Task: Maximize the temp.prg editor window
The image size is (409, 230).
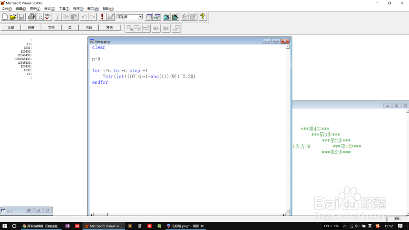Action: (276, 41)
